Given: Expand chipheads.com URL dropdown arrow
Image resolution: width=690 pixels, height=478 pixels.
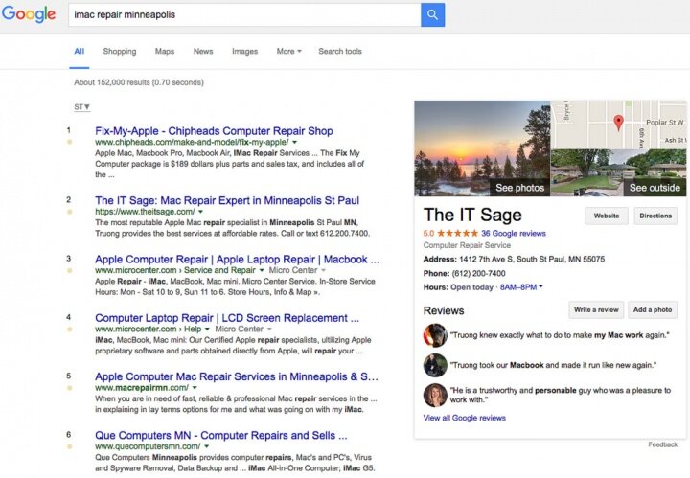Looking at the screenshot, I should [294, 142].
